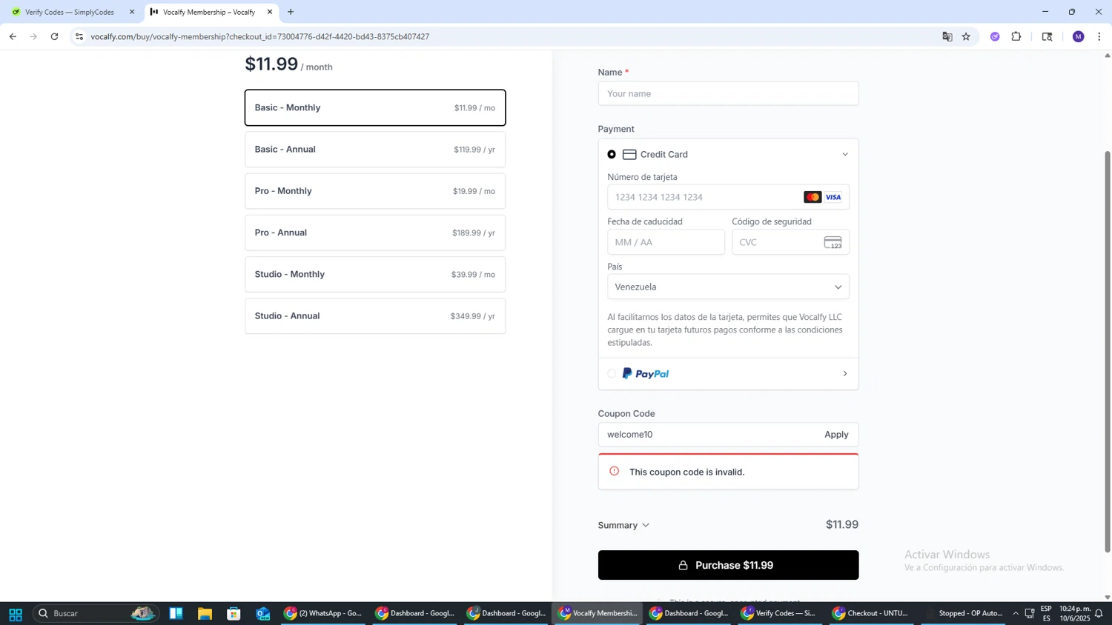Expand the PayPal option arrow
The height and width of the screenshot is (625, 1112).
pos(844,373)
